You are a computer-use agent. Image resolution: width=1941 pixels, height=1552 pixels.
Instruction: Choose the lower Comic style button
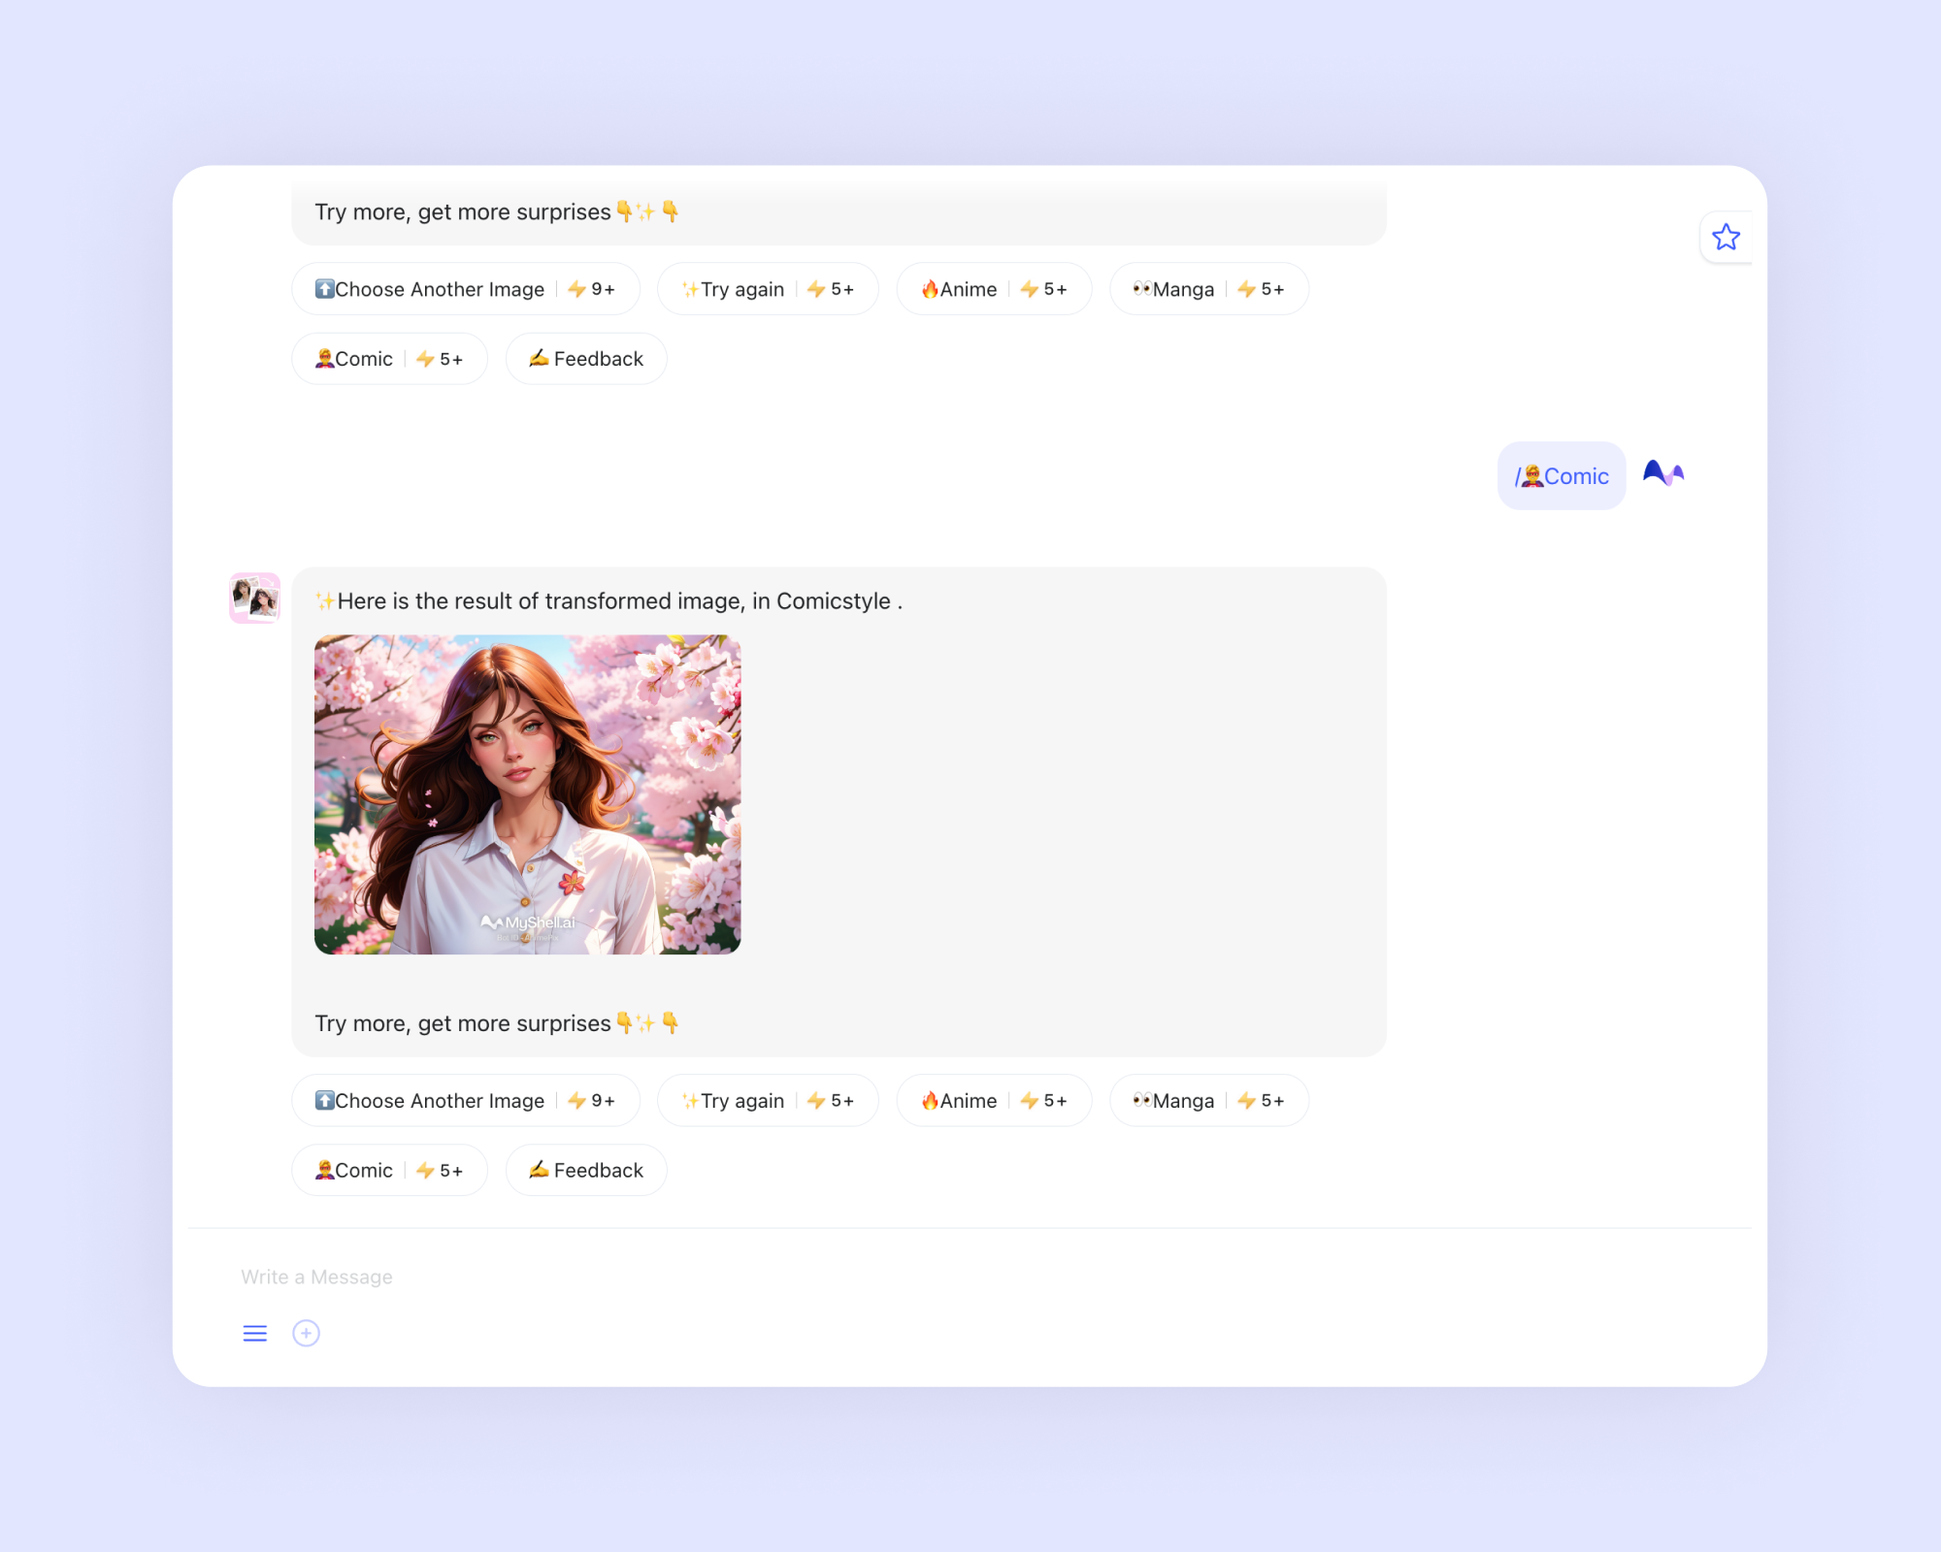(389, 1170)
